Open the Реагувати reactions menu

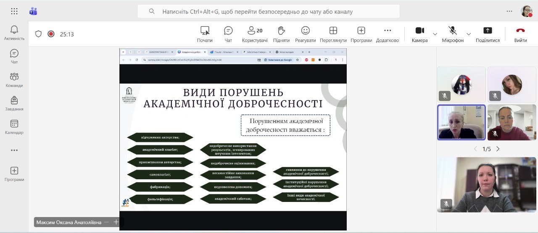click(x=305, y=34)
